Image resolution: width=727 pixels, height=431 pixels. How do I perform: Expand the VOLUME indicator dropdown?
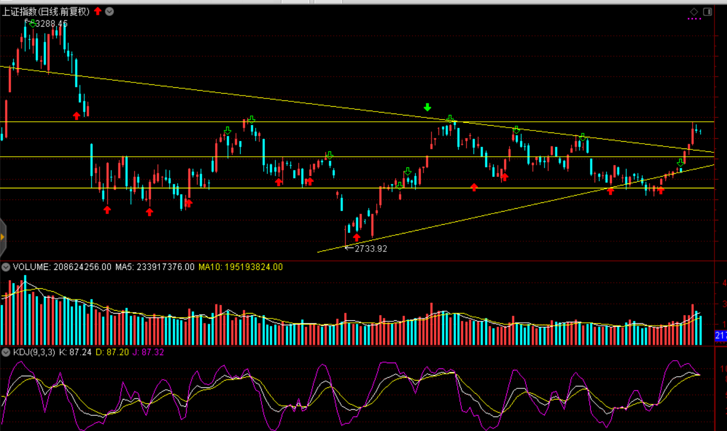click(x=6, y=267)
